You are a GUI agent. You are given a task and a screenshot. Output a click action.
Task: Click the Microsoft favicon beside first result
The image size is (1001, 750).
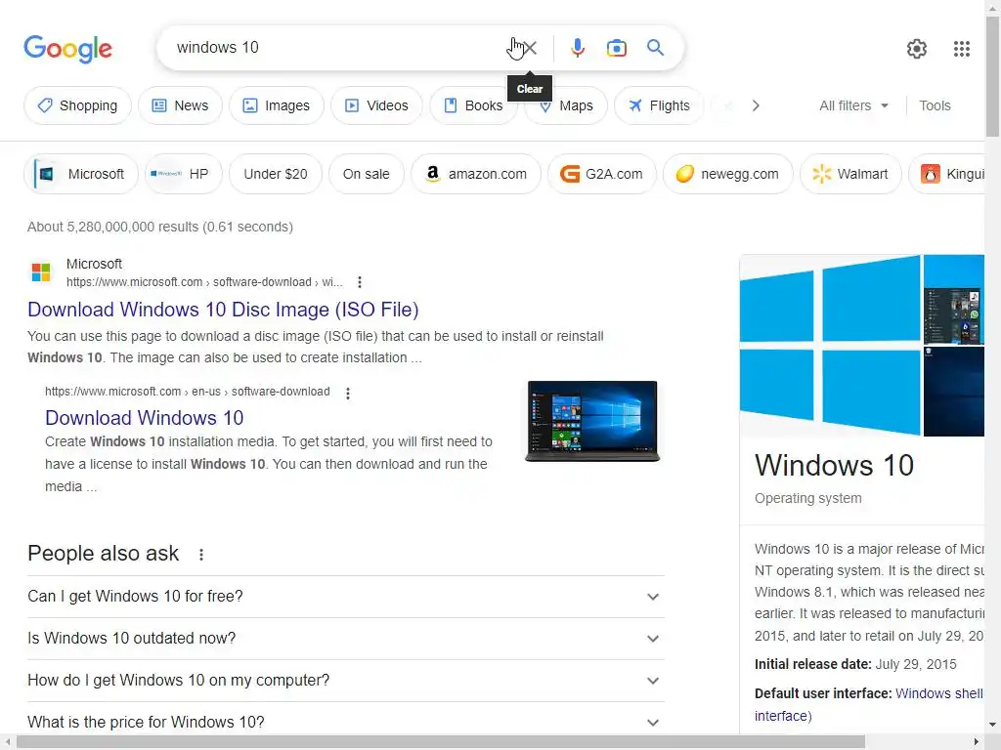[x=41, y=272]
